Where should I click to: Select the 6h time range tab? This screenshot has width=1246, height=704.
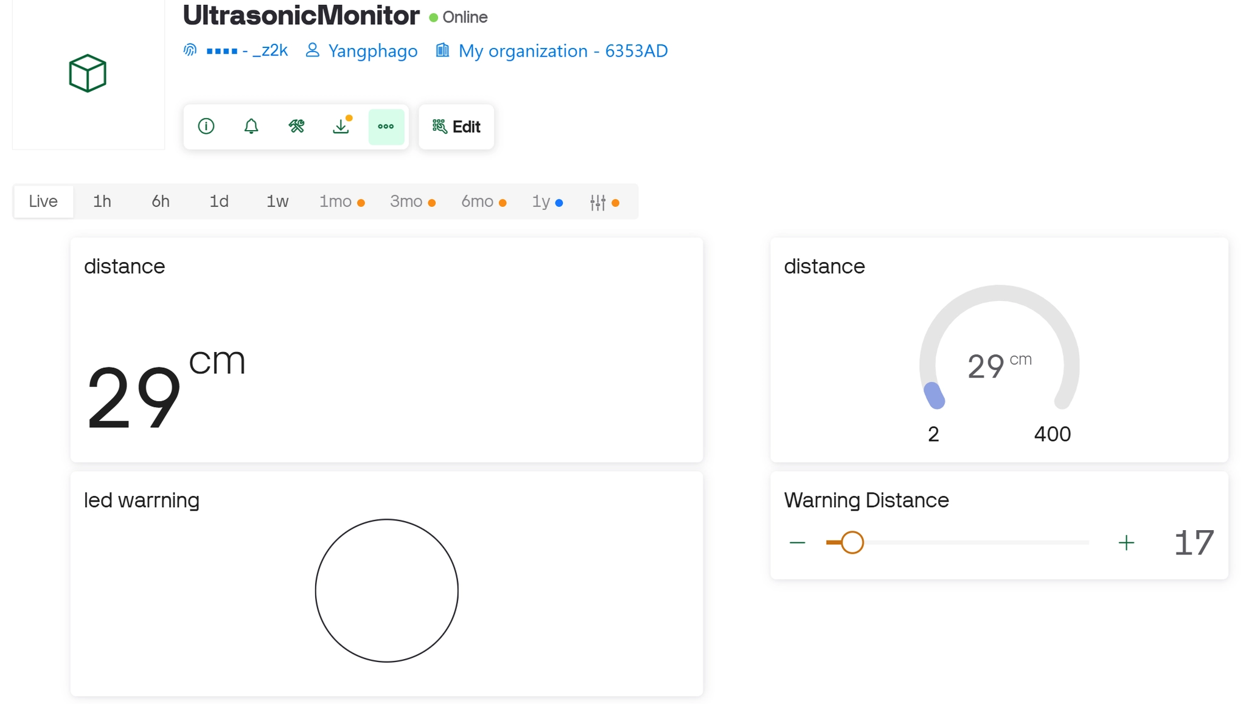click(x=161, y=201)
